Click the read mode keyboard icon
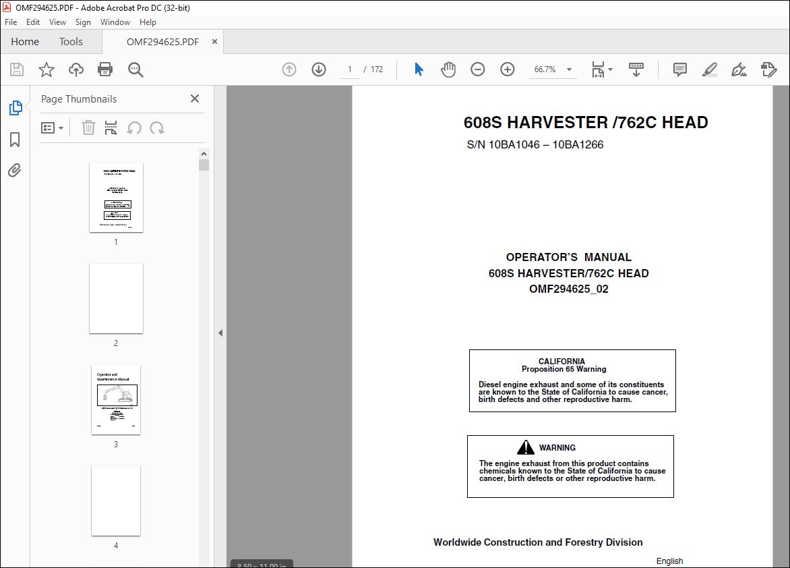Screen dimensions: 790x568 click(636, 69)
